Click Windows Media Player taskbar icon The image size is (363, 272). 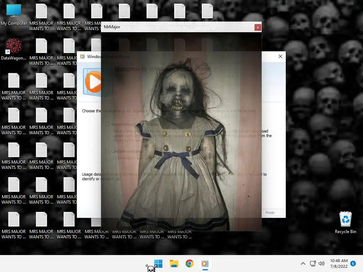205,263
